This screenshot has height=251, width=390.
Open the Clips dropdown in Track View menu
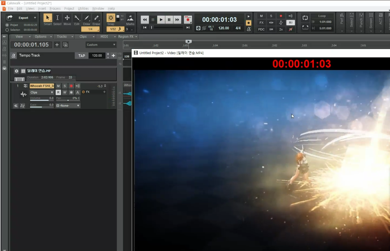86,37
